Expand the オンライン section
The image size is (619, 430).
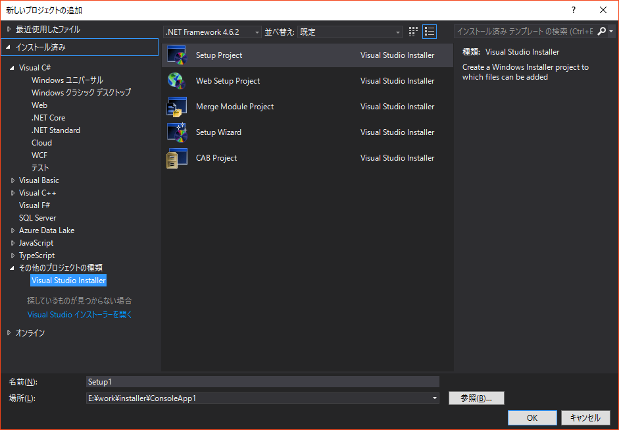12,333
